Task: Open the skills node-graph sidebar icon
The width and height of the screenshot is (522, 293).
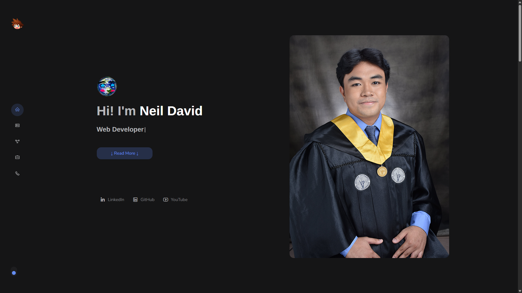Action: (x=17, y=141)
